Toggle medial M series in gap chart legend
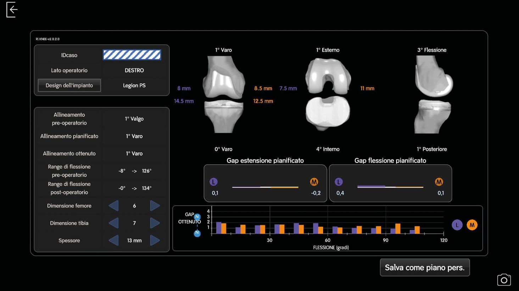Screen dimensions: 519x291 [x=472, y=225]
